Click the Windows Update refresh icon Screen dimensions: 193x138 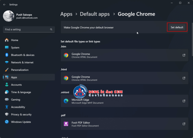7,122
